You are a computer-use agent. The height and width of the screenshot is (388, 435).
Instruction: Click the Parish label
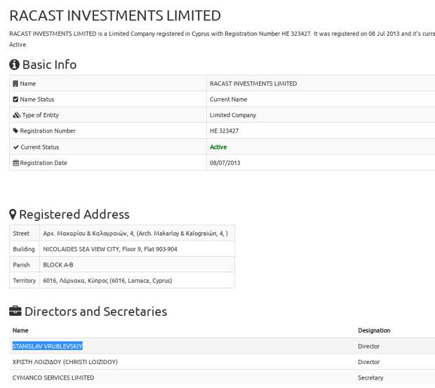click(x=21, y=265)
